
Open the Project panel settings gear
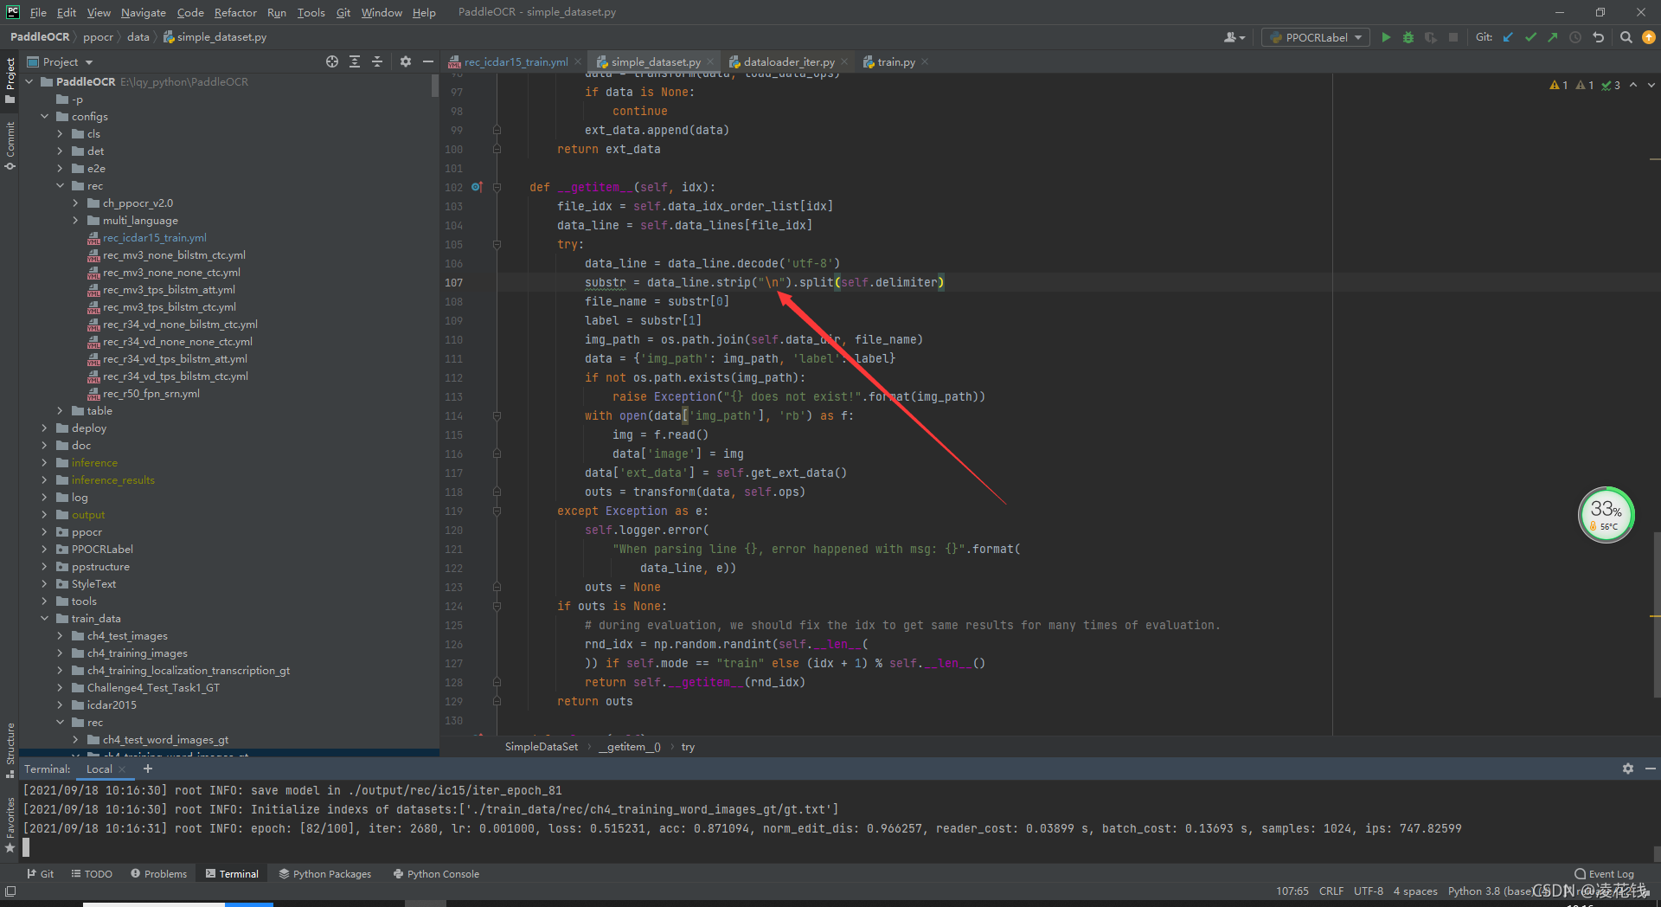[405, 61]
